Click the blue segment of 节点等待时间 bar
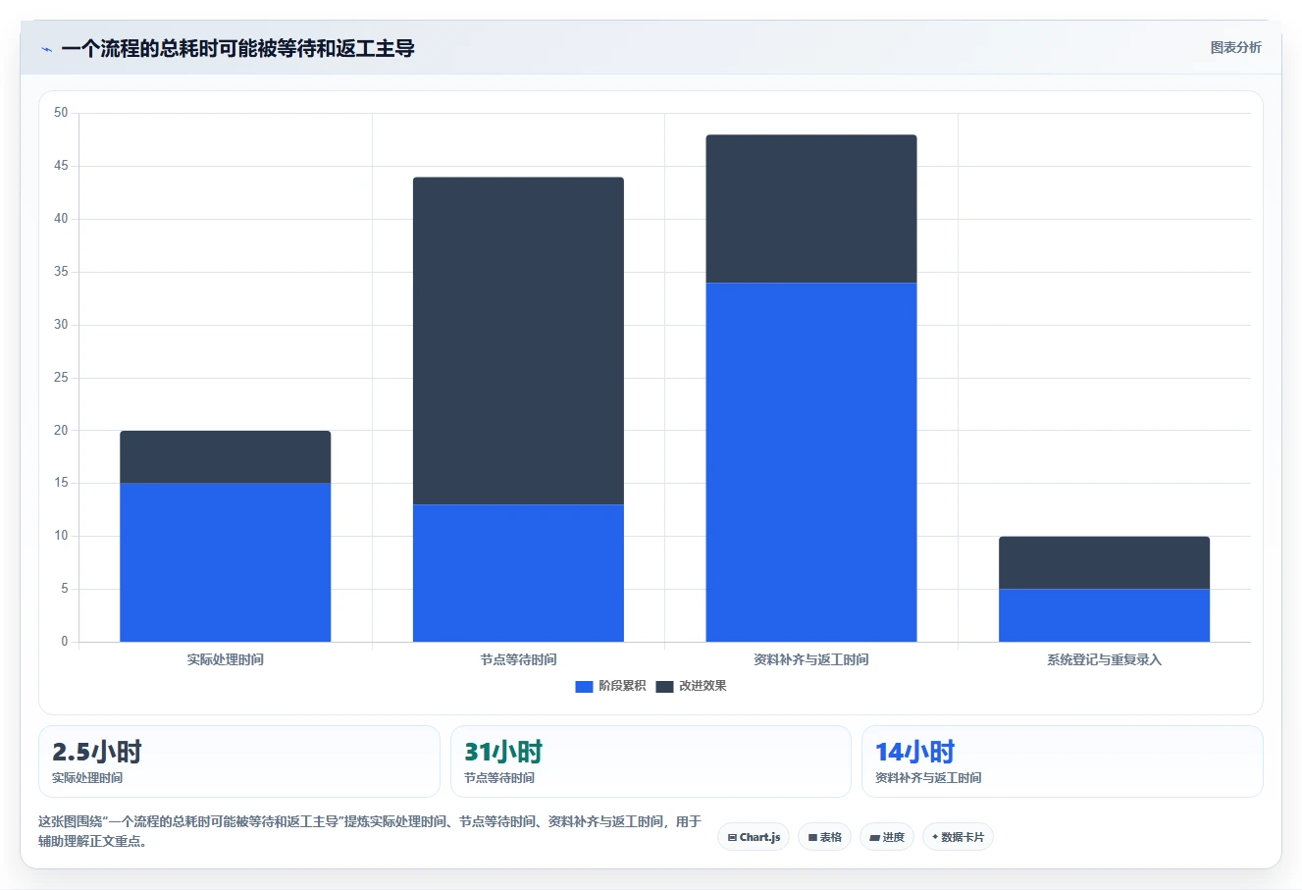Viewport: 1302px width, 890px height. click(518, 573)
